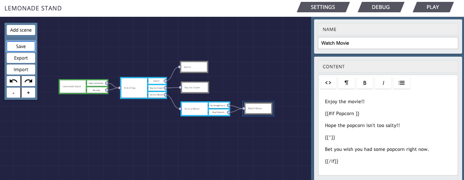This screenshot has width=464, height=180.
Task: Click the LEMONADE STAND project title
Action: (33, 8)
